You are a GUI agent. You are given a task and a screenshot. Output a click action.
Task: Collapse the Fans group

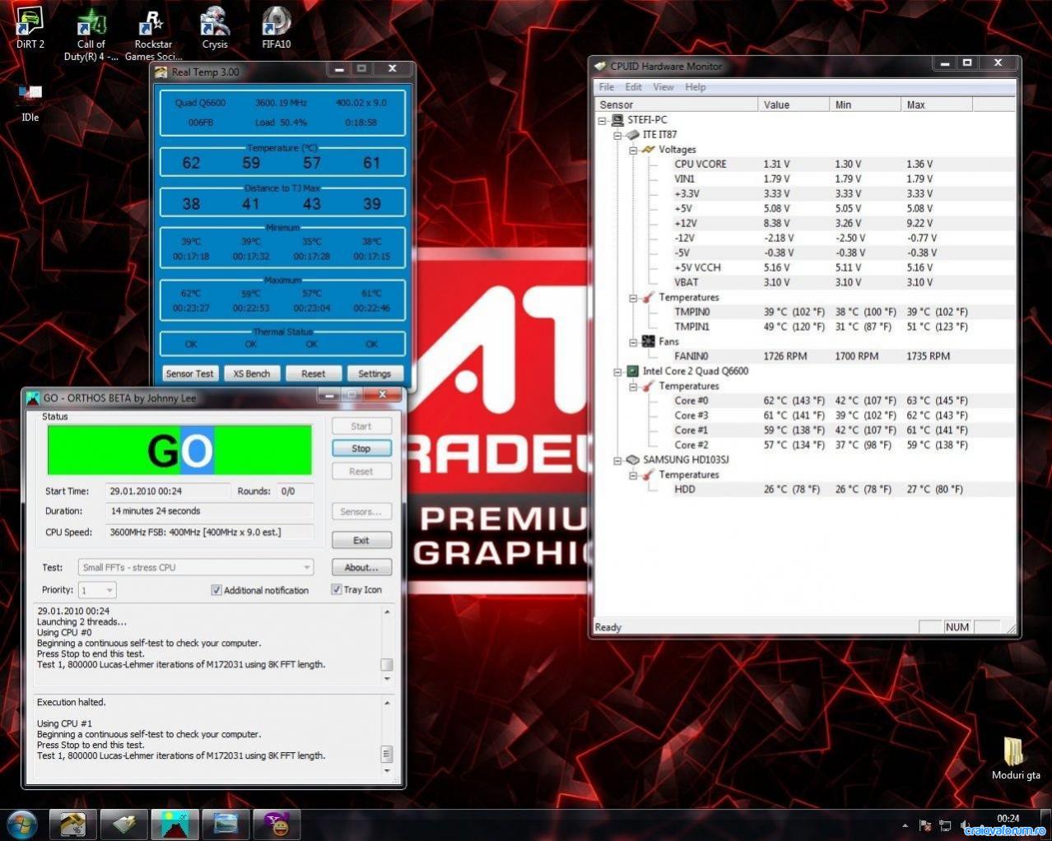coord(633,342)
